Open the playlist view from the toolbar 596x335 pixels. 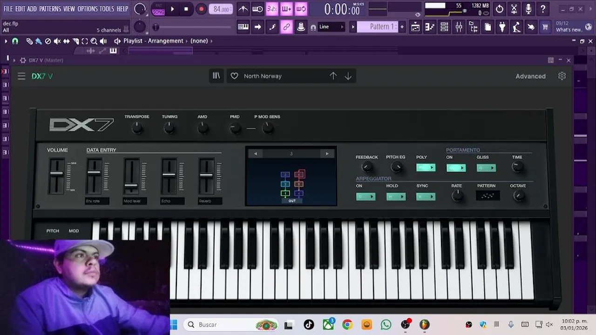[415, 27]
